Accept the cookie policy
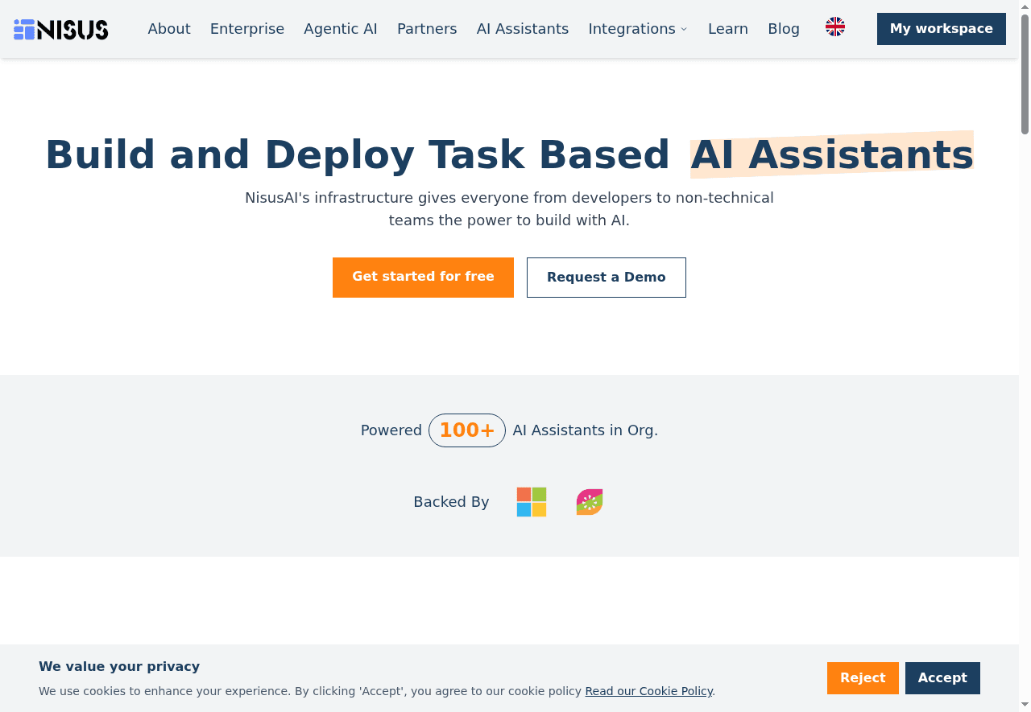Screen dimensions: 1031x712 tap(942, 677)
